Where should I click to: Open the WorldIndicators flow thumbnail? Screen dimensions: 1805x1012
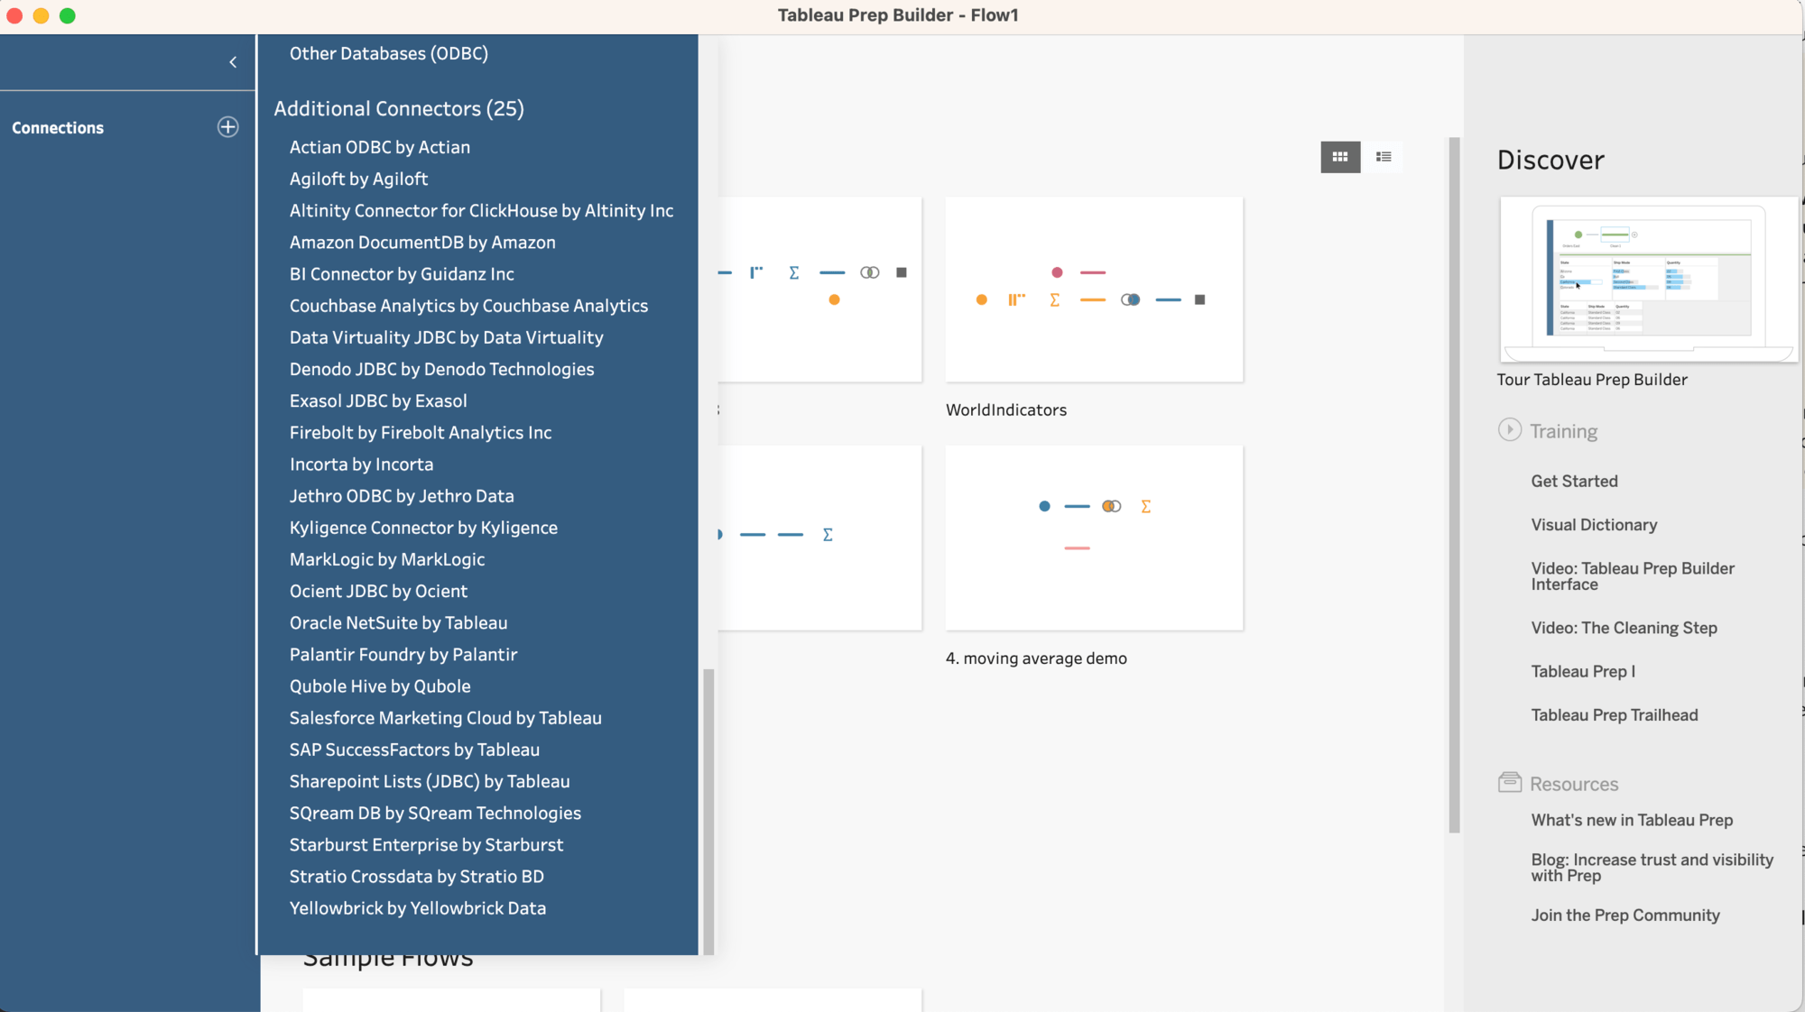[x=1094, y=290]
